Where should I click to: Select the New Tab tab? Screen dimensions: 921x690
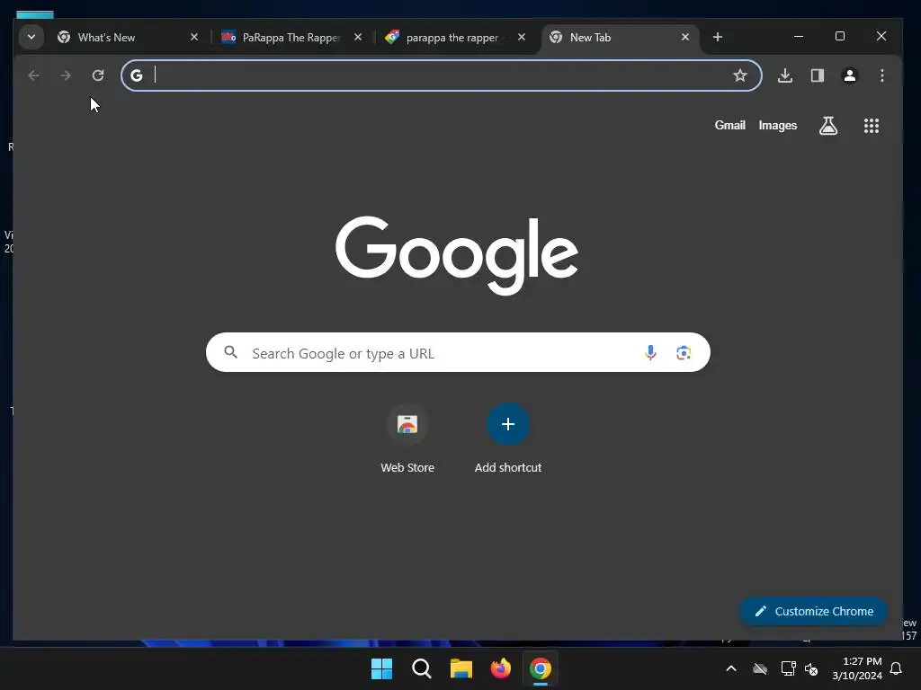(x=620, y=38)
